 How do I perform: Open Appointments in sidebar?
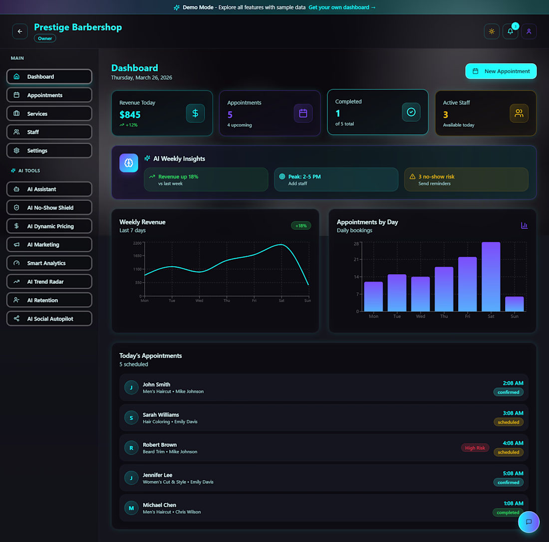pos(49,95)
